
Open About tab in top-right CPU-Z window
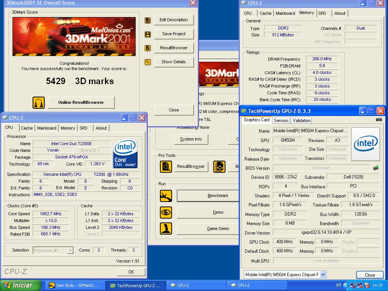click(x=340, y=13)
